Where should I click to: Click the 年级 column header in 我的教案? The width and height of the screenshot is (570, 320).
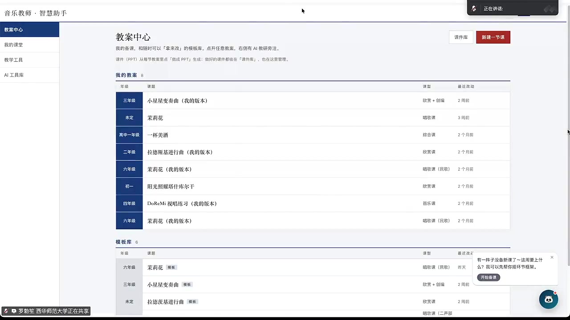[x=124, y=87]
